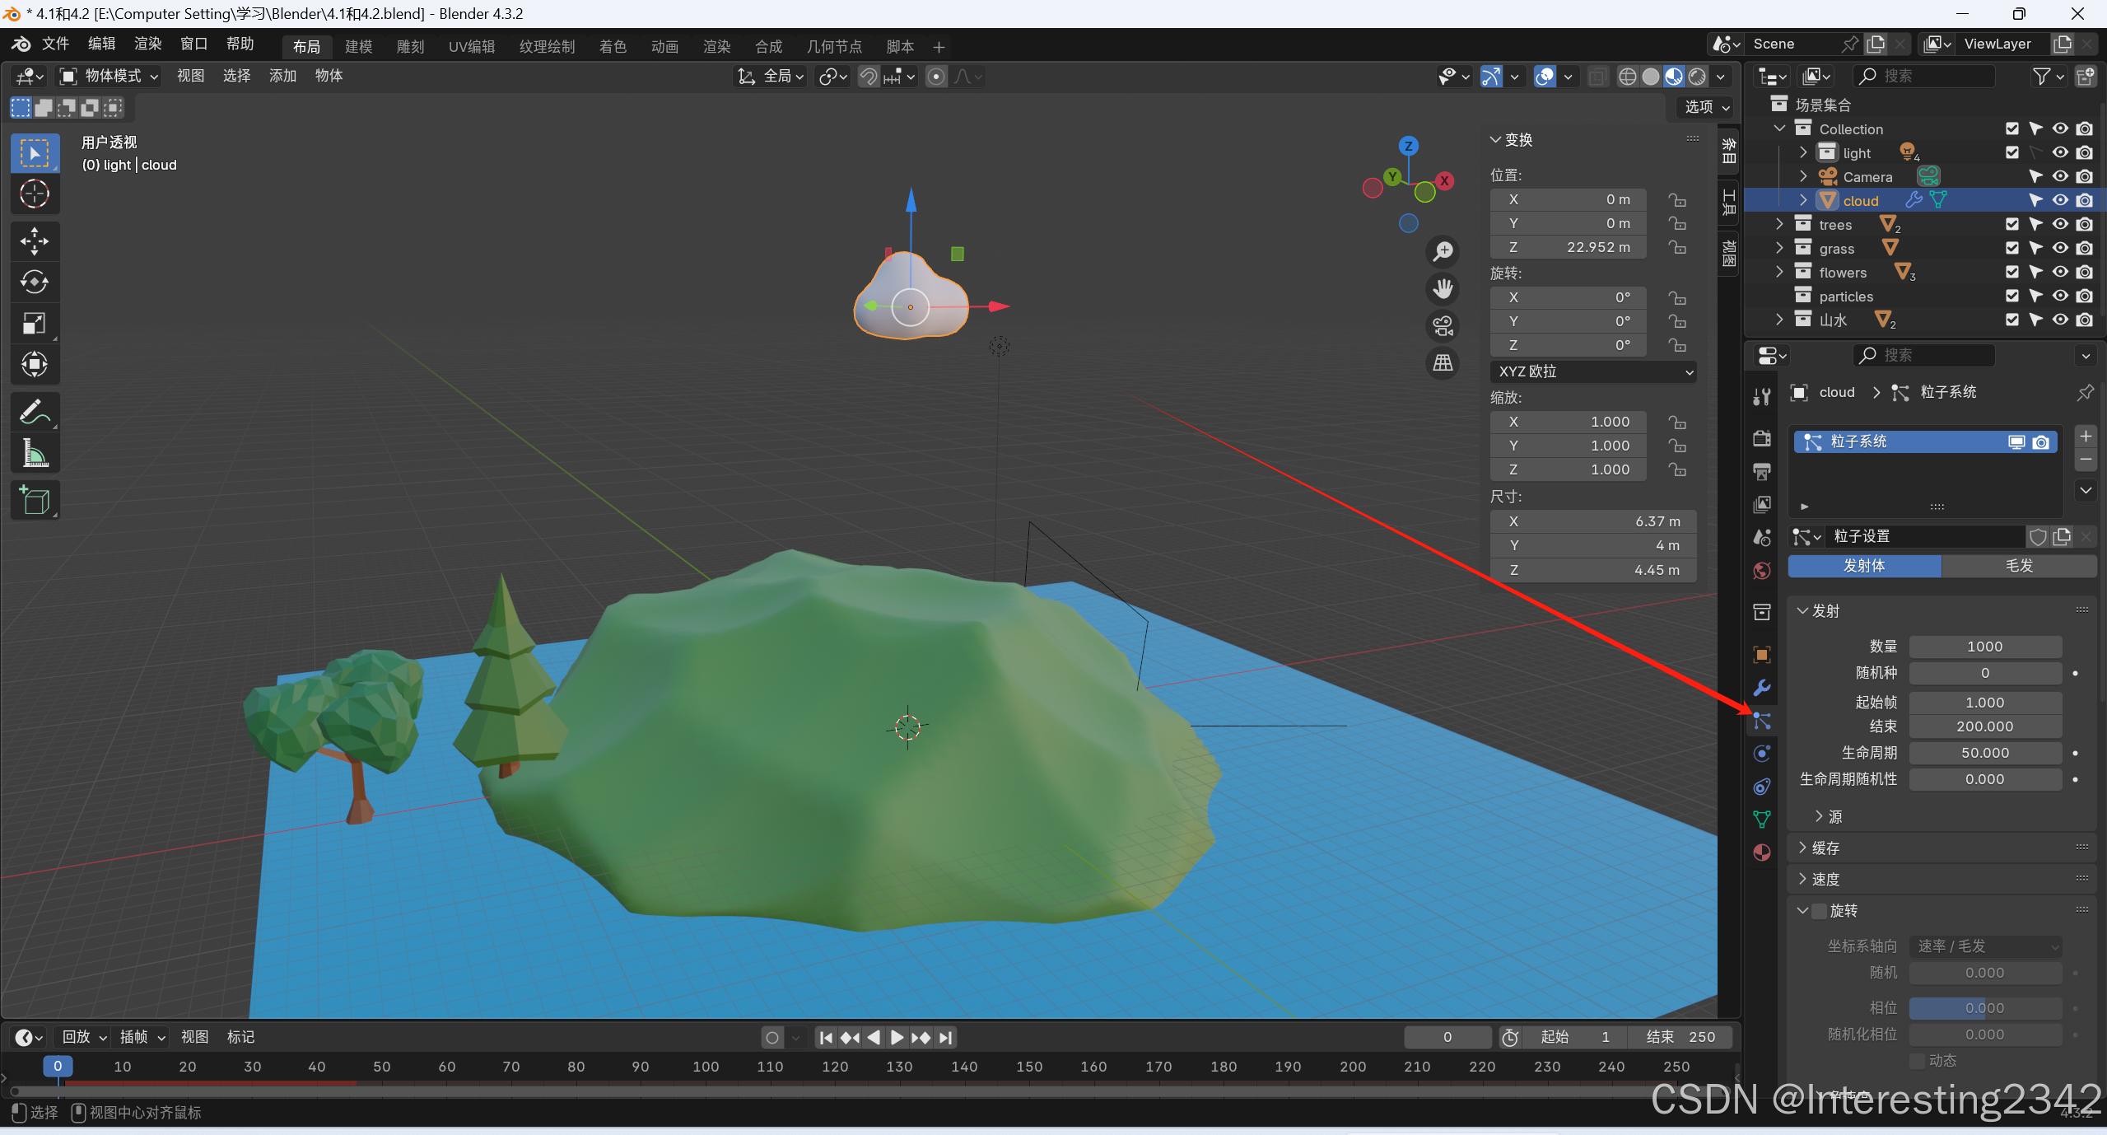Open the Render (渲染) menu
Image resolution: width=2107 pixels, height=1135 pixels.
coord(148,44)
